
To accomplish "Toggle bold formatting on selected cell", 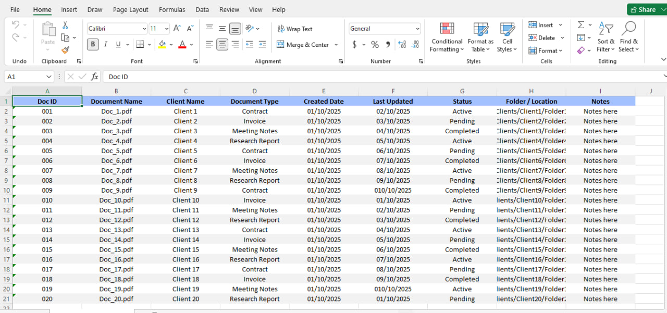I will click(92, 44).
